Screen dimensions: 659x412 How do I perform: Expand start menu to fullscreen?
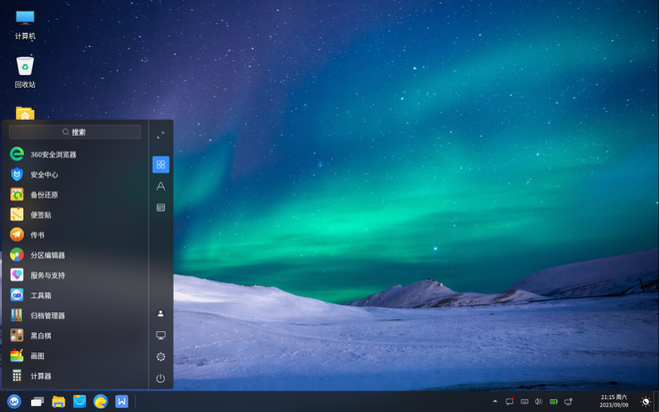(x=161, y=136)
